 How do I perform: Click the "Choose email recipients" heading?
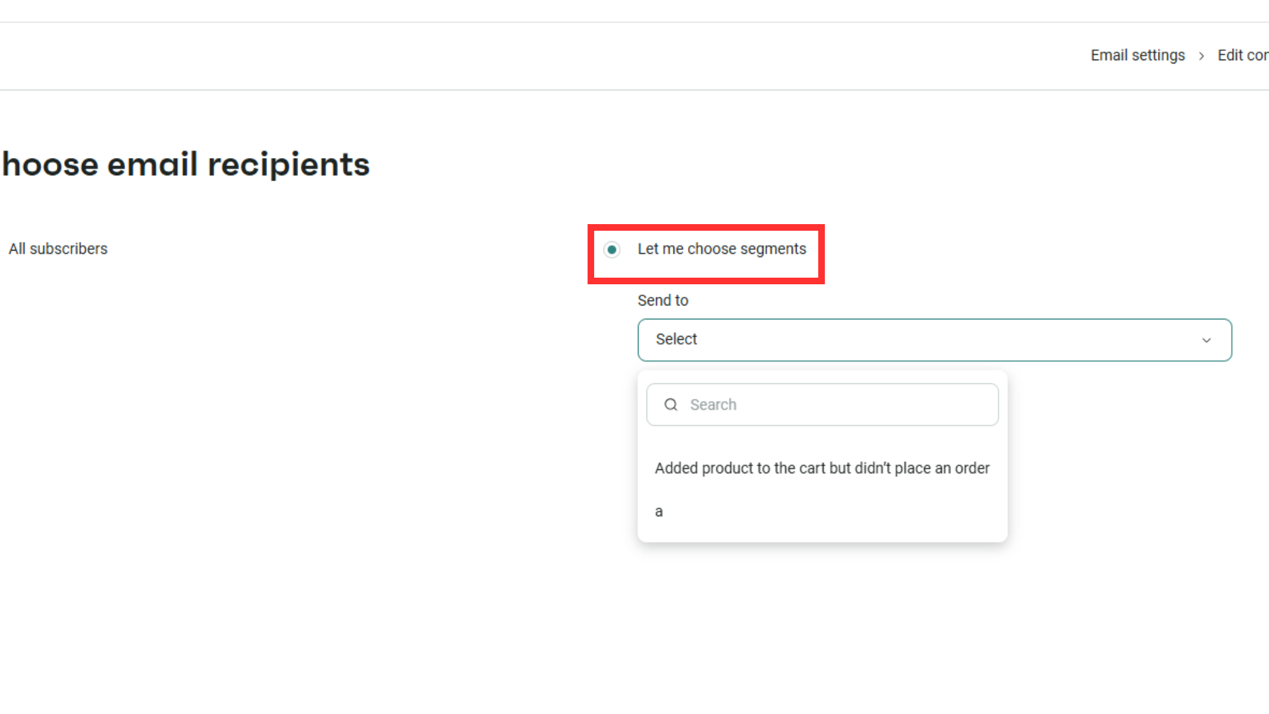(x=186, y=165)
